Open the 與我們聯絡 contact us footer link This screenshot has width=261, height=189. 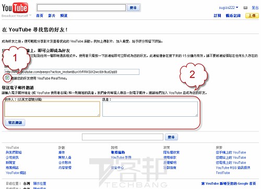(14, 152)
